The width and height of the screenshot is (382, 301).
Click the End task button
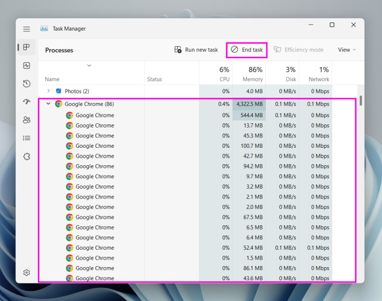[247, 50]
